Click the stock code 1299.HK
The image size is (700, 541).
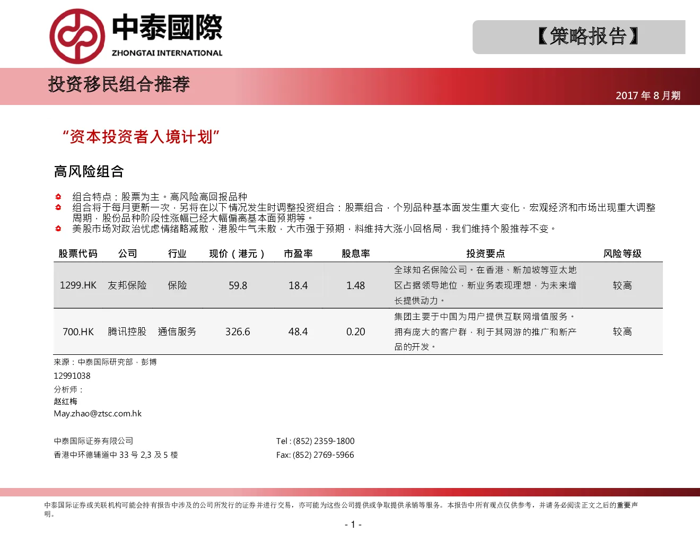78,285
